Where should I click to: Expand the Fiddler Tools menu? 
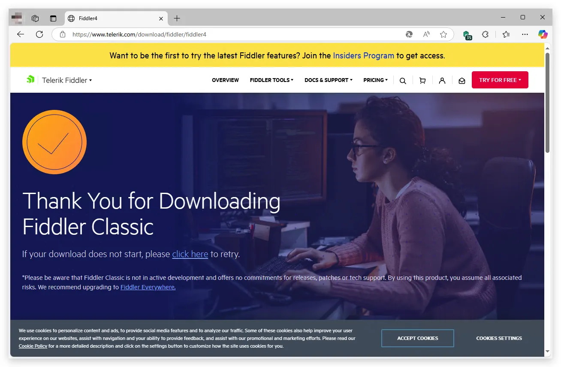click(271, 80)
